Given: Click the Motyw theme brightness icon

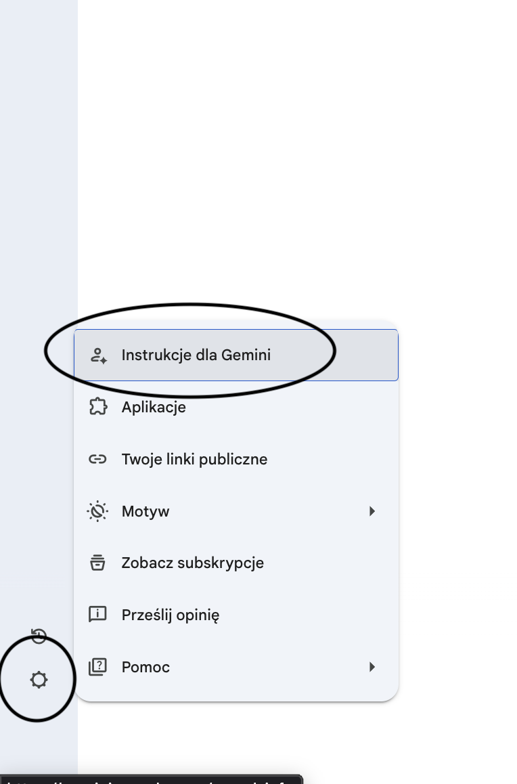Looking at the screenshot, I should [x=98, y=511].
